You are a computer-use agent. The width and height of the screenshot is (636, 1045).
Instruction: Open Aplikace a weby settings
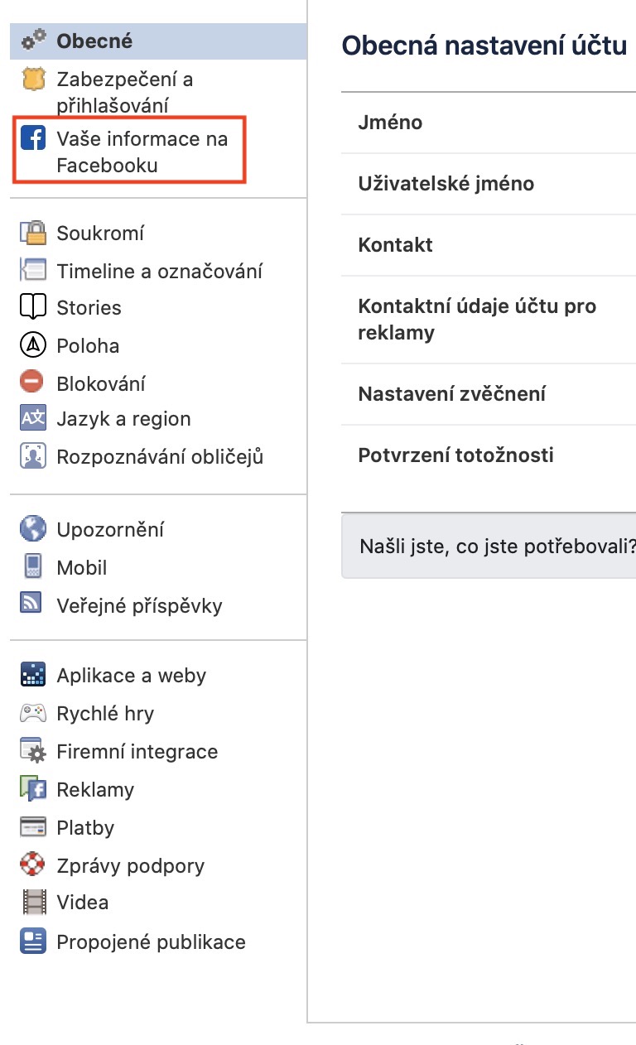131,676
